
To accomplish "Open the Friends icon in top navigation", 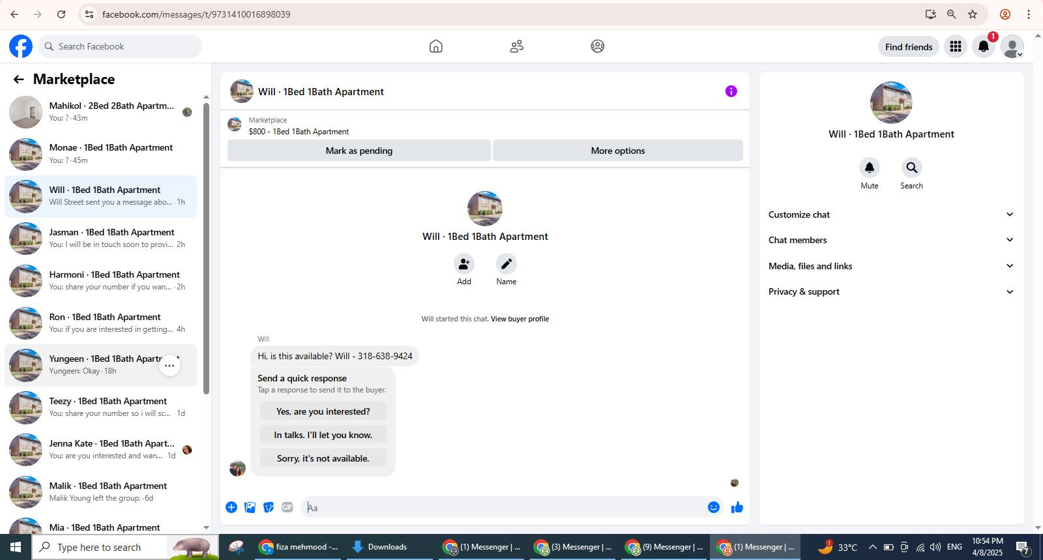I will pos(517,46).
